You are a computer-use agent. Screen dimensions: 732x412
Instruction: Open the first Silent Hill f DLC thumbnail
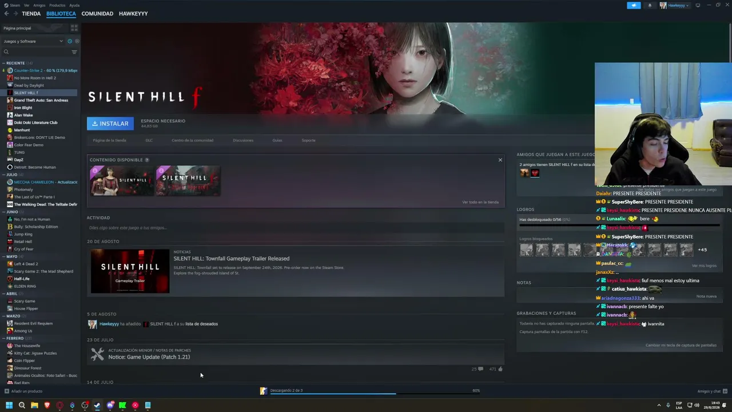point(122,181)
